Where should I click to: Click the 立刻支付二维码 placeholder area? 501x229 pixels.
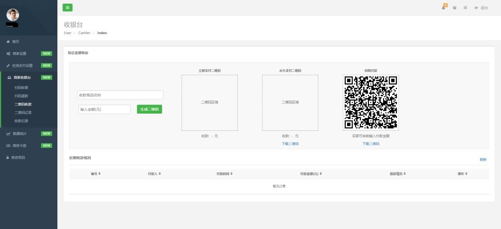[210, 102]
